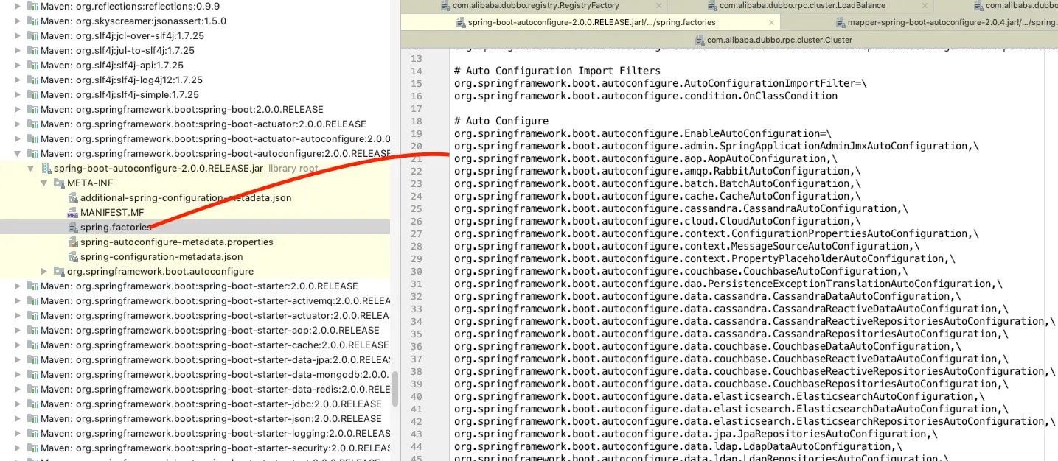Image resolution: width=1058 pixels, height=461 pixels.
Task: Select additional-spring-configuration-metadata.json file in tree
Action: [x=186, y=197]
